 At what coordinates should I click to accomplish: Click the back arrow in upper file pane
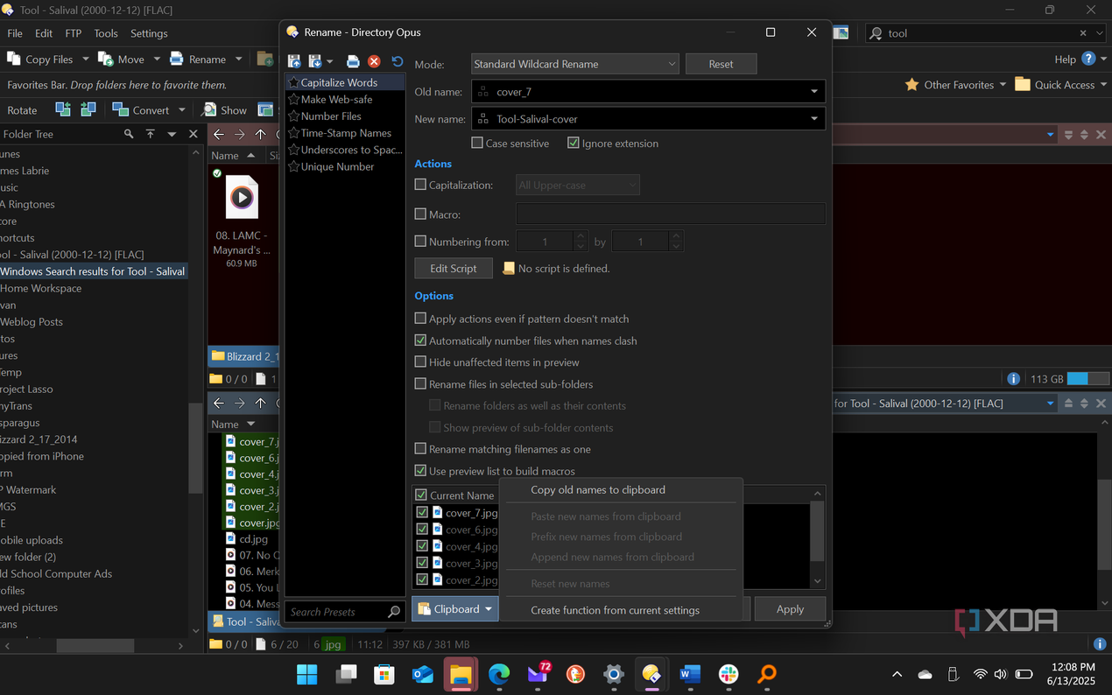(x=218, y=134)
